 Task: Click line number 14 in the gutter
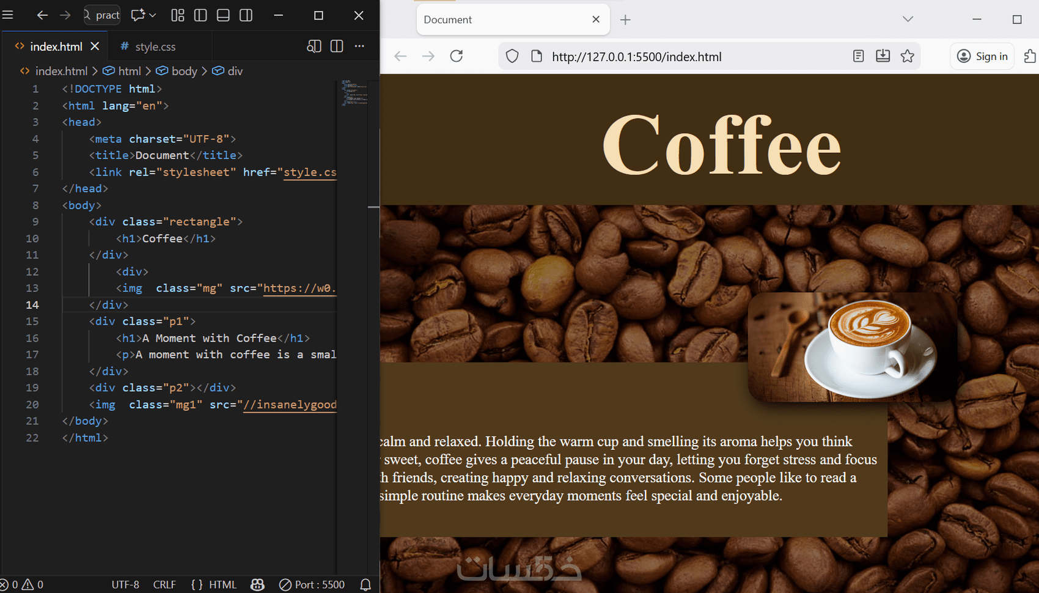click(x=32, y=305)
